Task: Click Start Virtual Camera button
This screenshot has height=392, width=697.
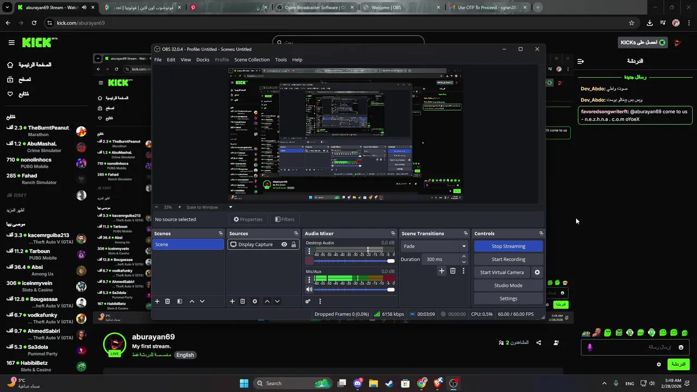Action: click(x=502, y=272)
